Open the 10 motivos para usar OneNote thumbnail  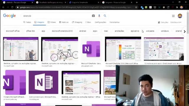pyautogui.click(x=164, y=49)
